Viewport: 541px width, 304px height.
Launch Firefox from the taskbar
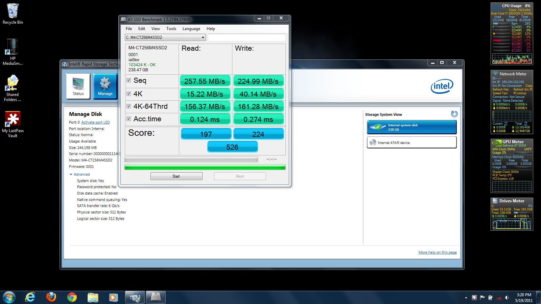click(x=51, y=297)
